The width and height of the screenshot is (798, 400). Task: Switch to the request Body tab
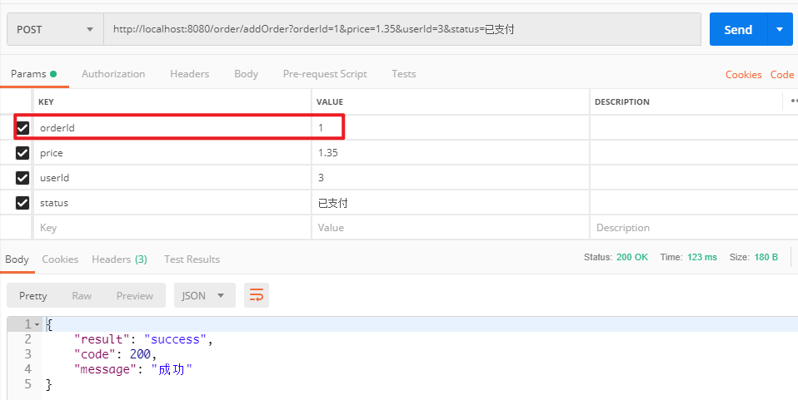[246, 74]
